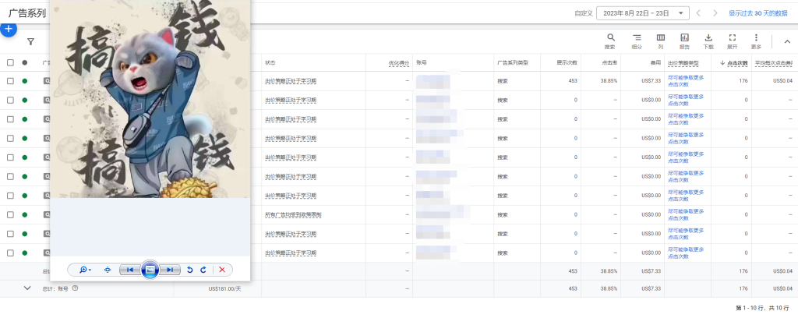798x318 pixels.
Task: Click the filter funnel icon
Action: 30,42
